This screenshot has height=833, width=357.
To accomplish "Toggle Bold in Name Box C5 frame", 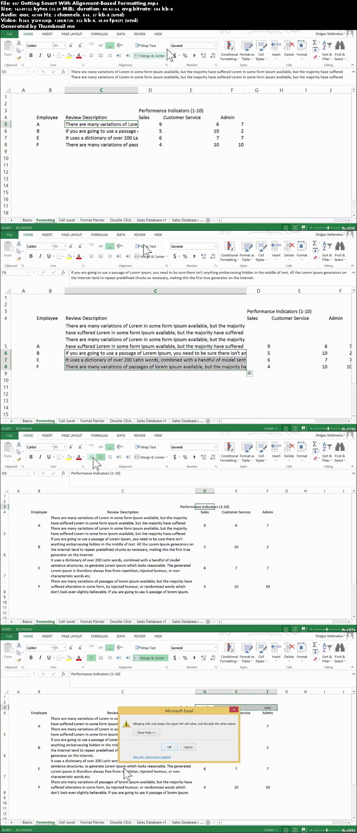I will pos(31,55).
